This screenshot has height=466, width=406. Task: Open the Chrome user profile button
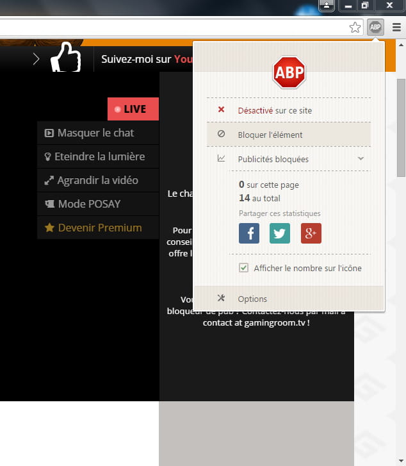pos(327,5)
